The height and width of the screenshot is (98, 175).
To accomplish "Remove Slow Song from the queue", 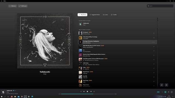I will (154, 81).
